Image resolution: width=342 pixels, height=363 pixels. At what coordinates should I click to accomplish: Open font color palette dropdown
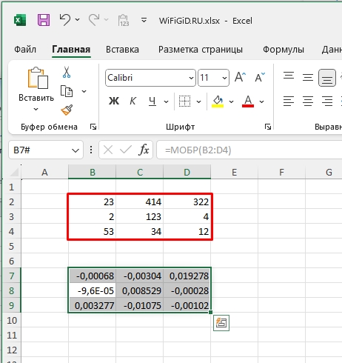(x=262, y=101)
